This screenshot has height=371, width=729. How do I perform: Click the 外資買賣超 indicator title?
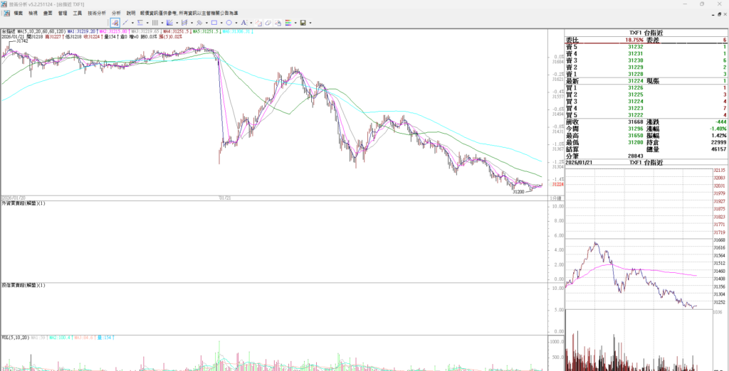[23, 204]
